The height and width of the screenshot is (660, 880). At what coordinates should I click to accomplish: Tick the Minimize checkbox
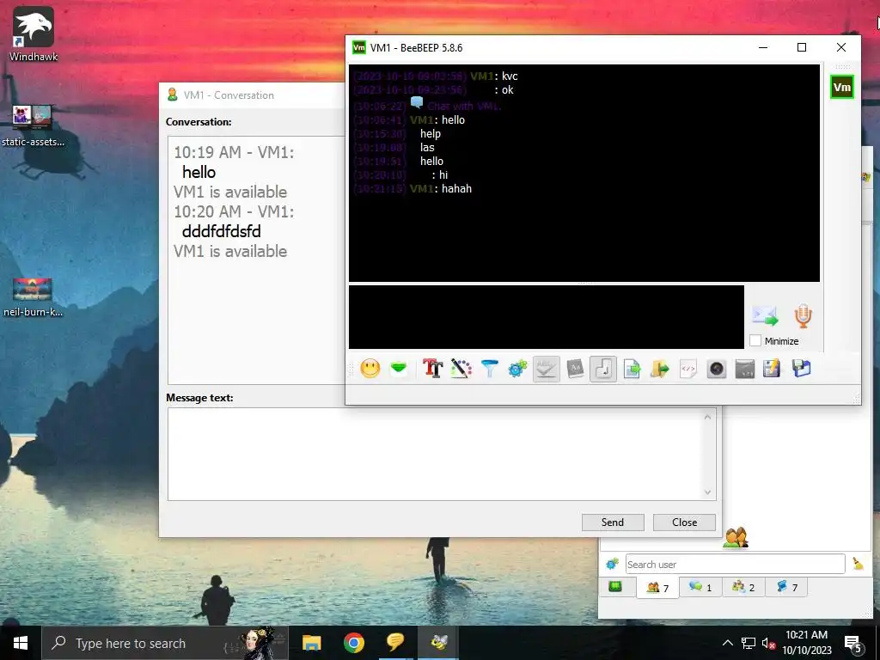click(x=755, y=340)
